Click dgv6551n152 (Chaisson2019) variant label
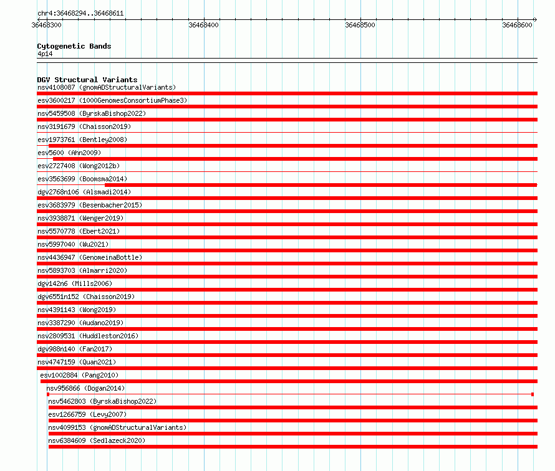This screenshot has height=471, width=555. pyautogui.click(x=86, y=297)
